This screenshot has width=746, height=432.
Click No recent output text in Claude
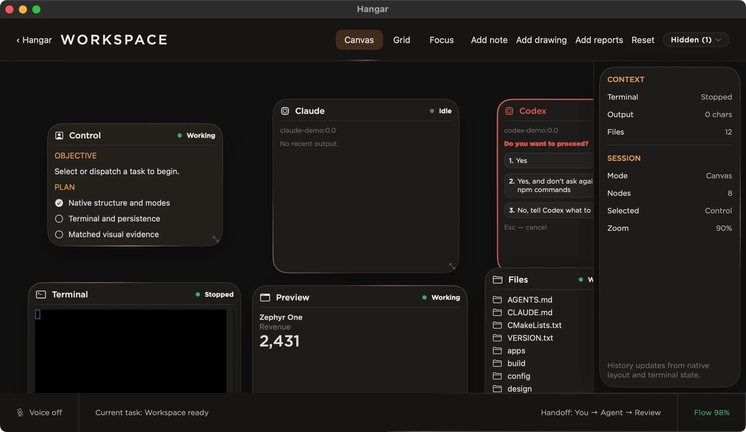click(309, 144)
